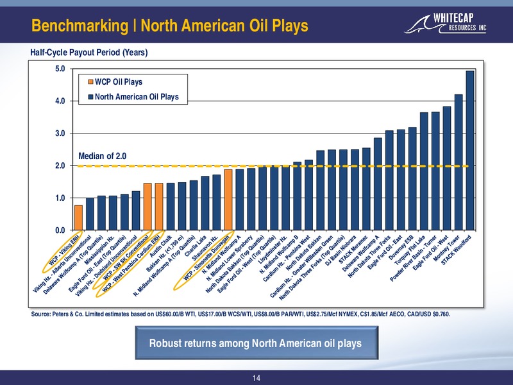Click the blue North American Oil Plays legend swatch
Image resolution: width=513 pixels, height=385 pixels.
(90, 97)
